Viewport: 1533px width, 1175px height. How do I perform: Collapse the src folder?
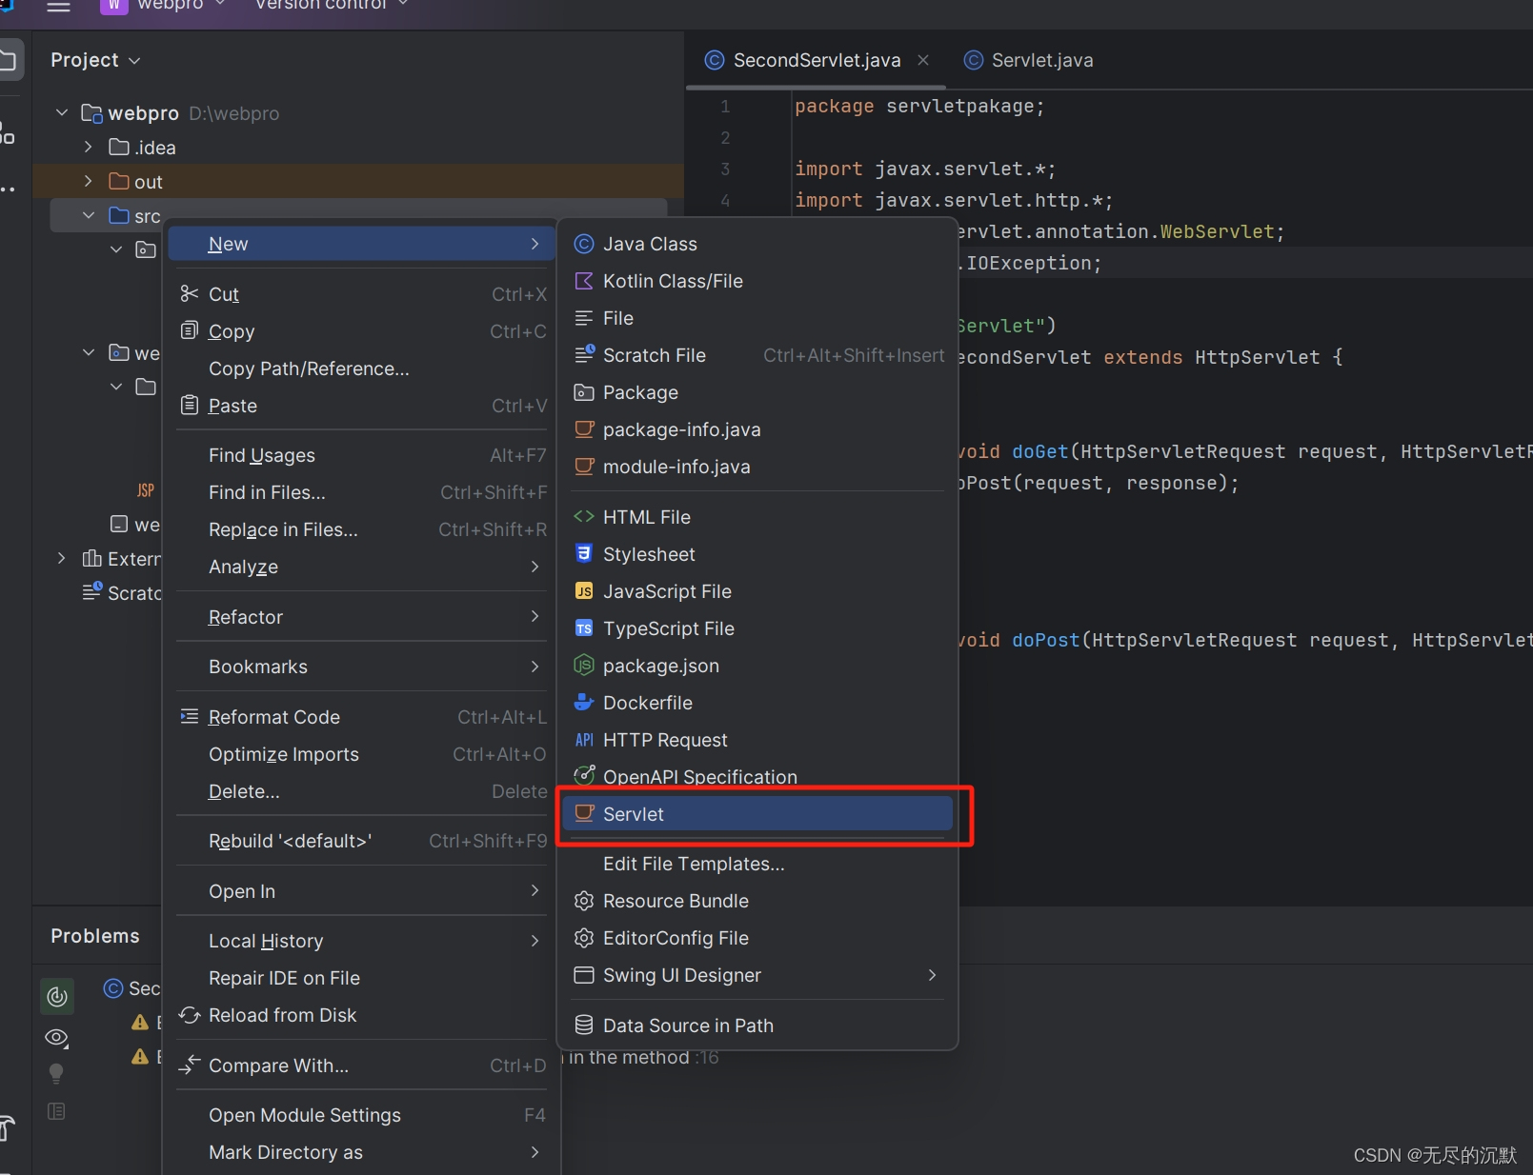(89, 215)
